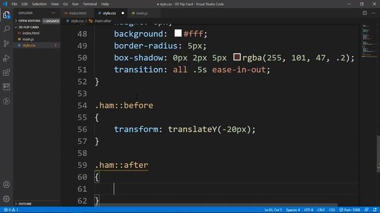Open main.js in the explorer tree
This screenshot has width=380, height=213.
pyautogui.click(x=28, y=39)
